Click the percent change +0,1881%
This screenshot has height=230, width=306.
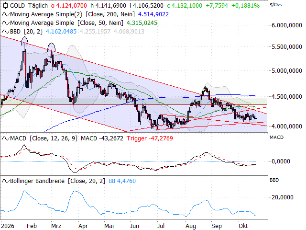(x=245, y=6)
